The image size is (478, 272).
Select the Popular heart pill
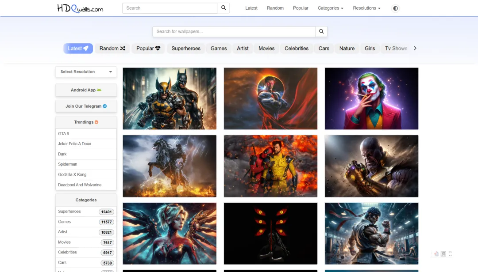click(x=148, y=49)
